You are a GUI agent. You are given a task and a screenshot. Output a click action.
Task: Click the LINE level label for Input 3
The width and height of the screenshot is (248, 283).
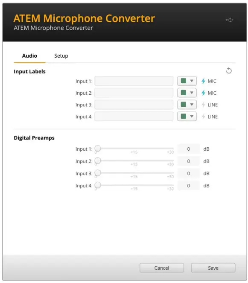point(213,105)
